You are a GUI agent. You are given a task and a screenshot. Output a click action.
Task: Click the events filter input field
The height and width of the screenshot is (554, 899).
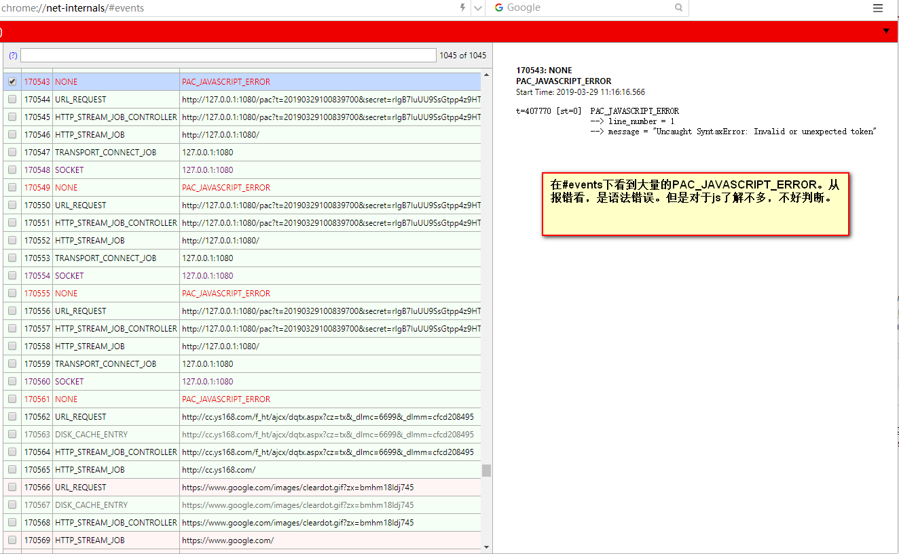click(x=227, y=55)
